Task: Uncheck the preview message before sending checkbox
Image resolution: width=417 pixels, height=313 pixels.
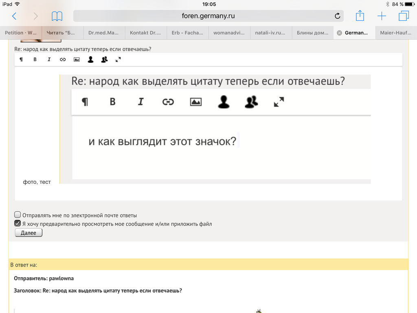Action: coord(18,223)
